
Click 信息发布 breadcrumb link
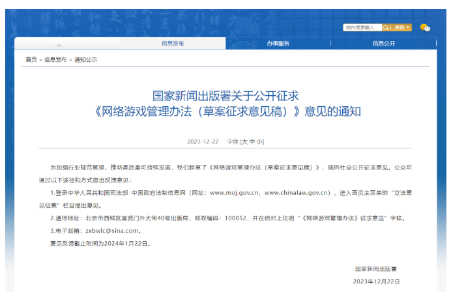pos(55,59)
